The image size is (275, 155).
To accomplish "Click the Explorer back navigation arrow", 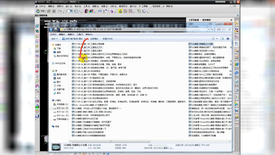I will tap(51, 29).
